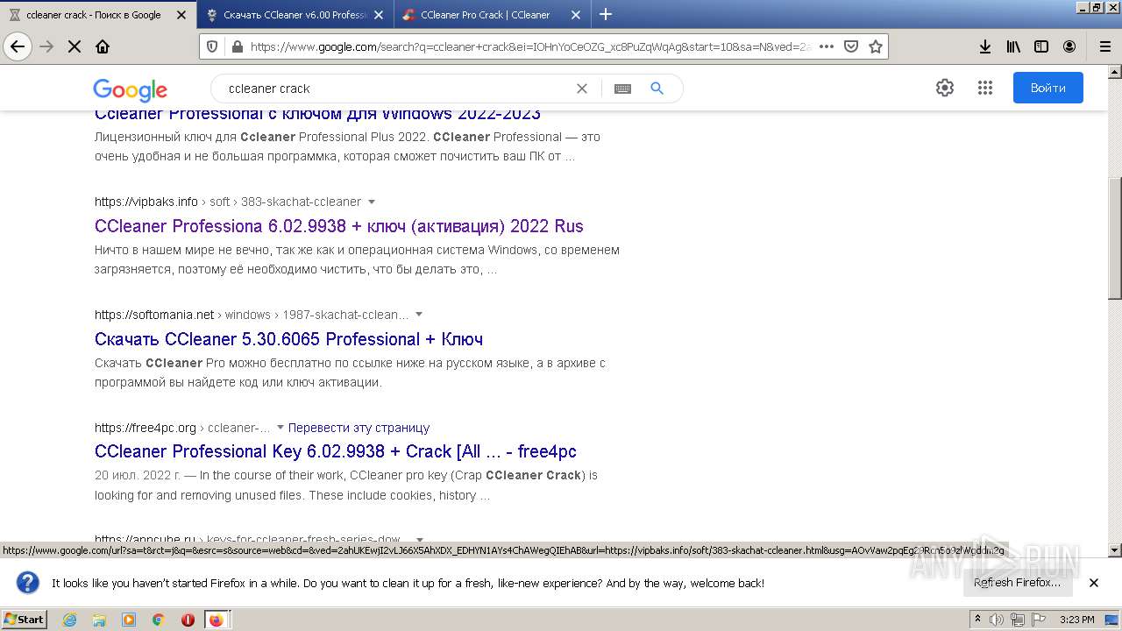1122x631 pixels.
Task: Open Windows Explorer folder in taskbar
Action: [x=99, y=620]
